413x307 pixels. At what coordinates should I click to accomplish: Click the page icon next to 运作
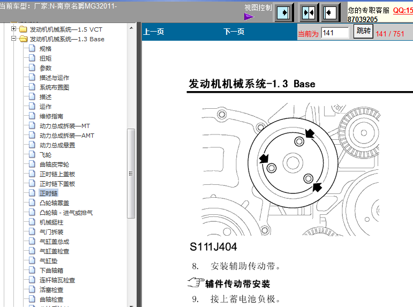point(32,106)
